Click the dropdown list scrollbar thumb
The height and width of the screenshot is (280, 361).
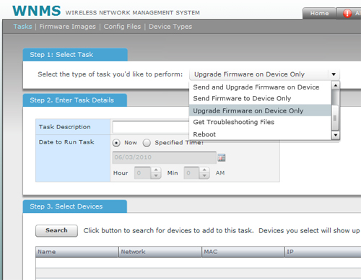click(x=335, y=118)
